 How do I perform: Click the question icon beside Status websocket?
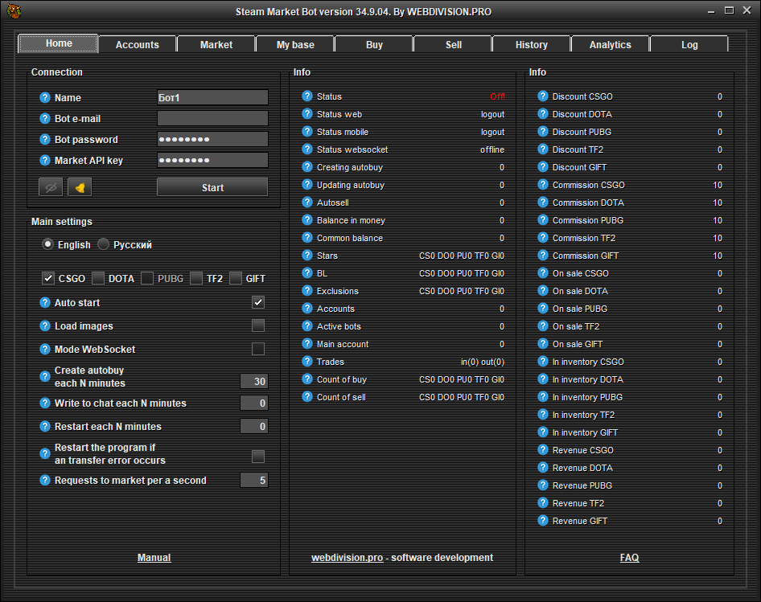307,149
